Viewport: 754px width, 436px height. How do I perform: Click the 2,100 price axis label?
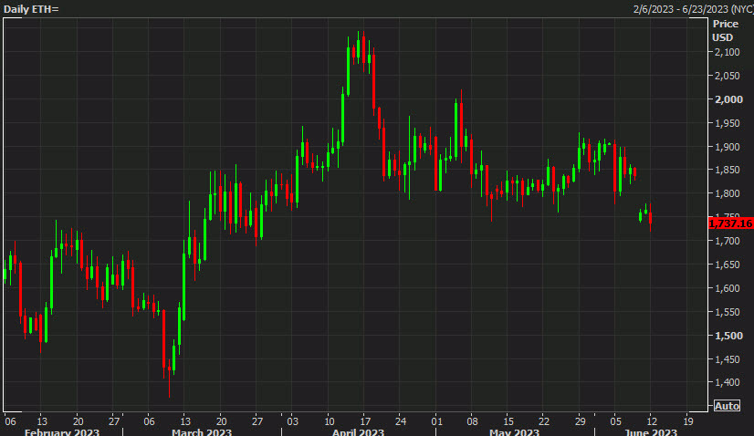[x=728, y=52]
